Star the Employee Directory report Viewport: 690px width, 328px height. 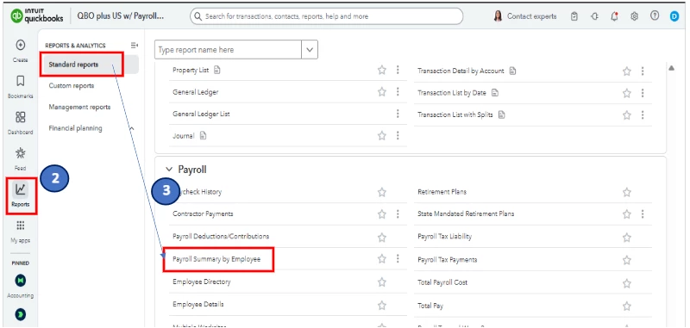382,282
